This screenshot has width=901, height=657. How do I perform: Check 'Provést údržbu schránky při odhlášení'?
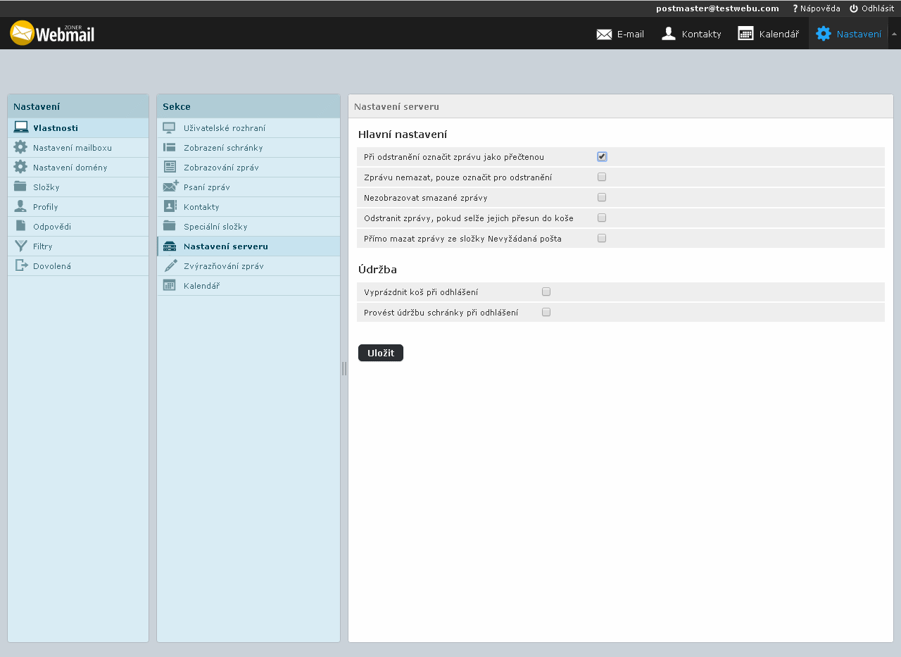pyautogui.click(x=546, y=313)
